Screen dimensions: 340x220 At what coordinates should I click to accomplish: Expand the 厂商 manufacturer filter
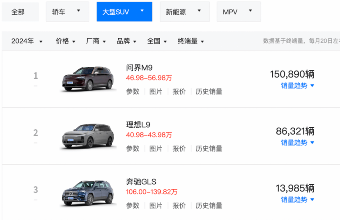tap(96, 41)
